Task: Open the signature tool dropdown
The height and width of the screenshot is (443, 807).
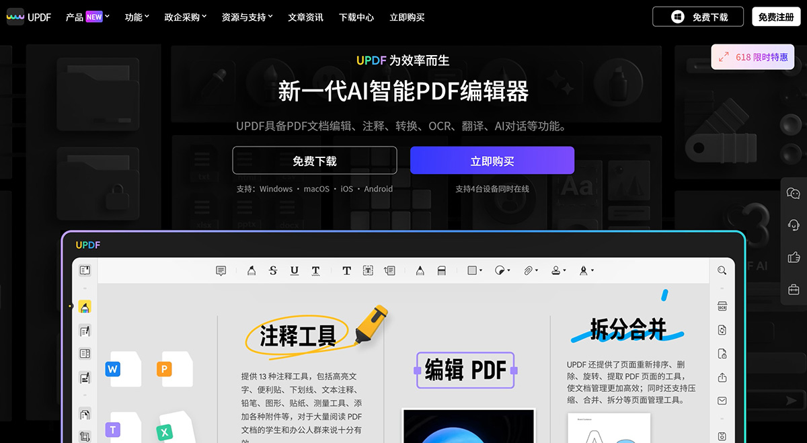Action: pyautogui.click(x=592, y=270)
